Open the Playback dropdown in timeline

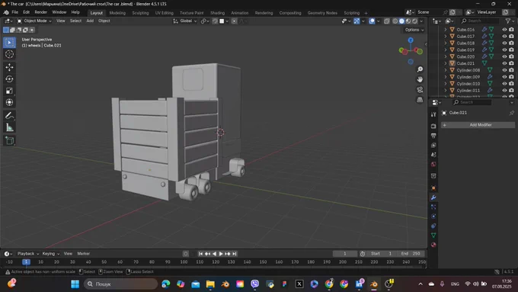click(28, 254)
